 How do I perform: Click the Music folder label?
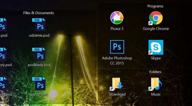click(x=156, y=94)
